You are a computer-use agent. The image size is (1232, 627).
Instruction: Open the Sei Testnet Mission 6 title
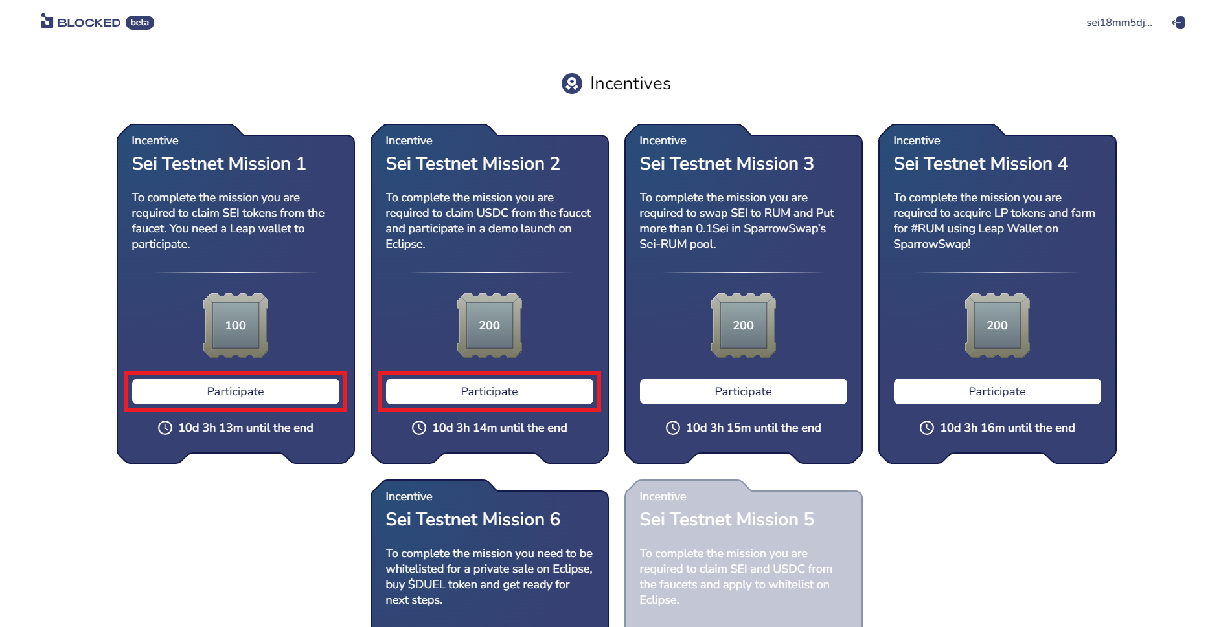473,520
